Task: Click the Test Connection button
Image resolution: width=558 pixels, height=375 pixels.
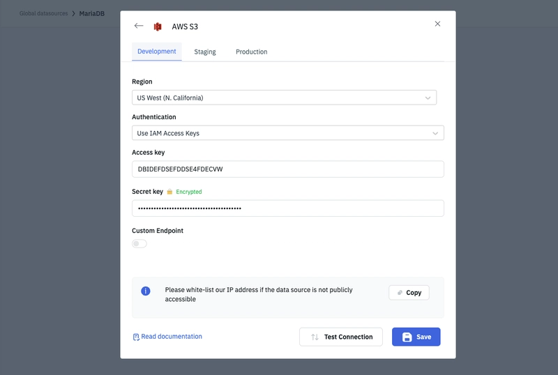Action: [x=341, y=337]
